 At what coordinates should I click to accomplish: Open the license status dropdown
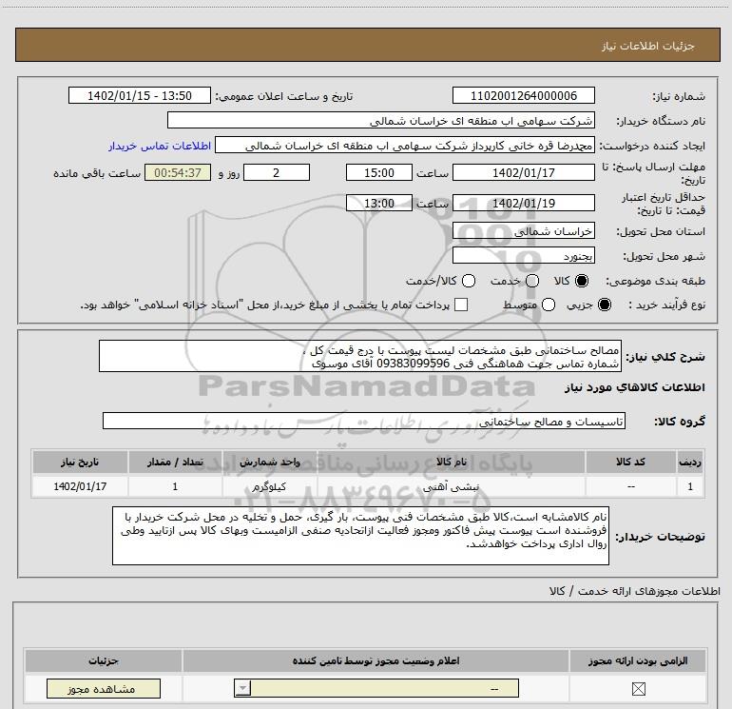tap(376, 688)
